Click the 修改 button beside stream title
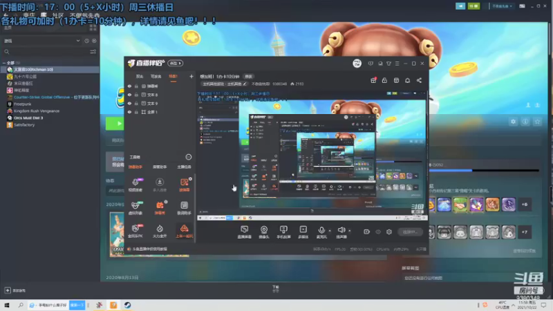 (249, 77)
